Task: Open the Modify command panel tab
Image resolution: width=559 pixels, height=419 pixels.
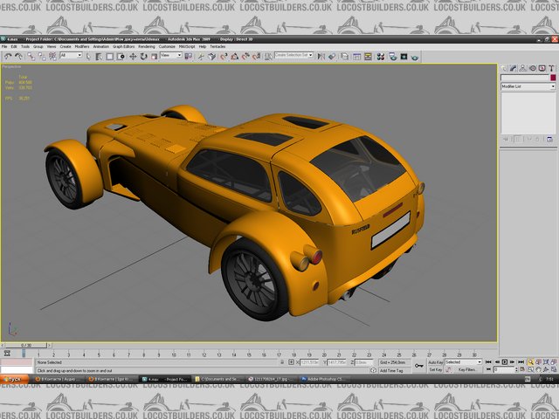Action: [x=513, y=67]
